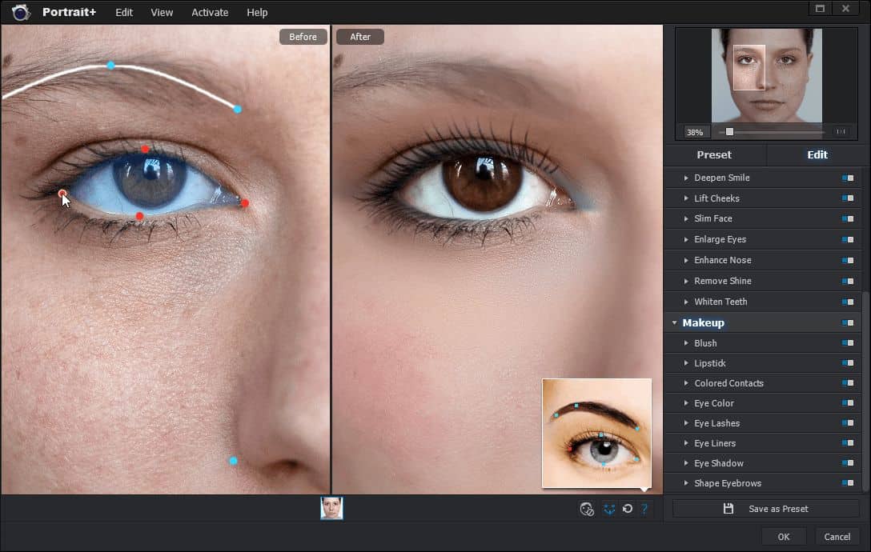This screenshot has width=871, height=552.
Task: Click the 38% zoom level indicator
Action: point(694,132)
